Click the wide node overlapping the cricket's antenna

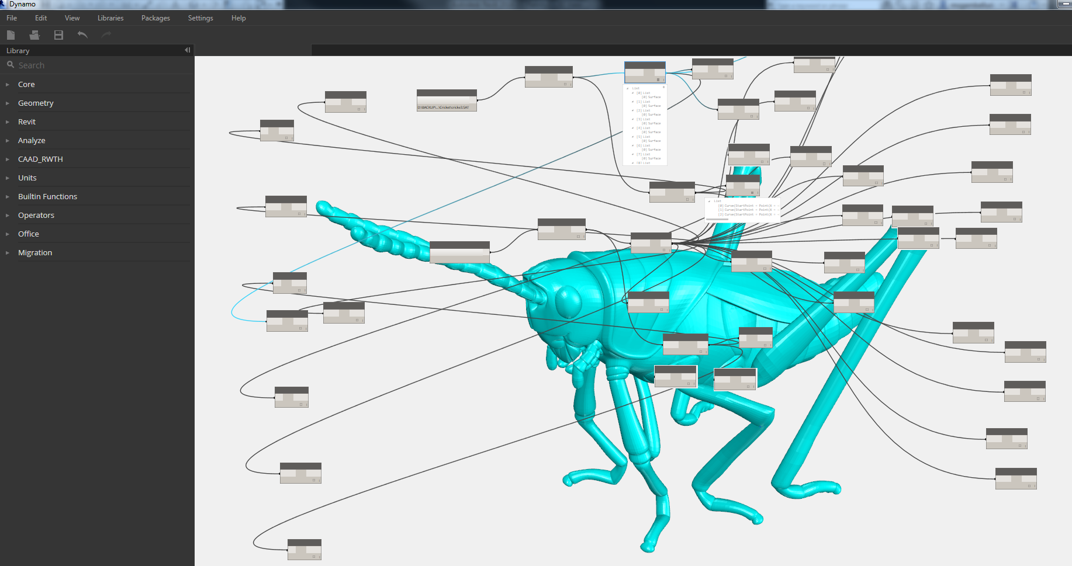(x=459, y=252)
